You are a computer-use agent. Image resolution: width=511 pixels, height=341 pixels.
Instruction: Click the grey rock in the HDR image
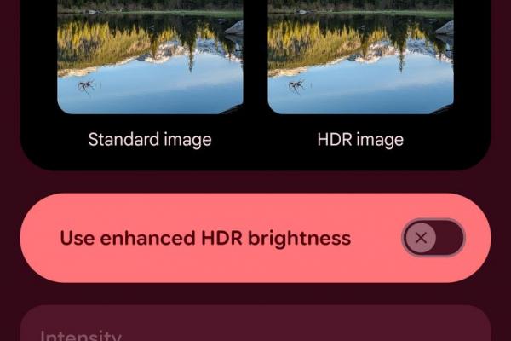(x=445, y=28)
